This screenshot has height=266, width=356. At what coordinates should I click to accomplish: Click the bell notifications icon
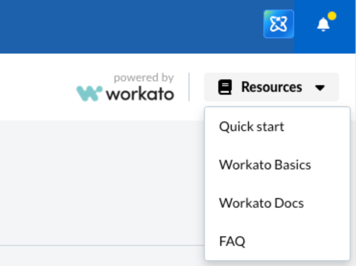(x=323, y=25)
